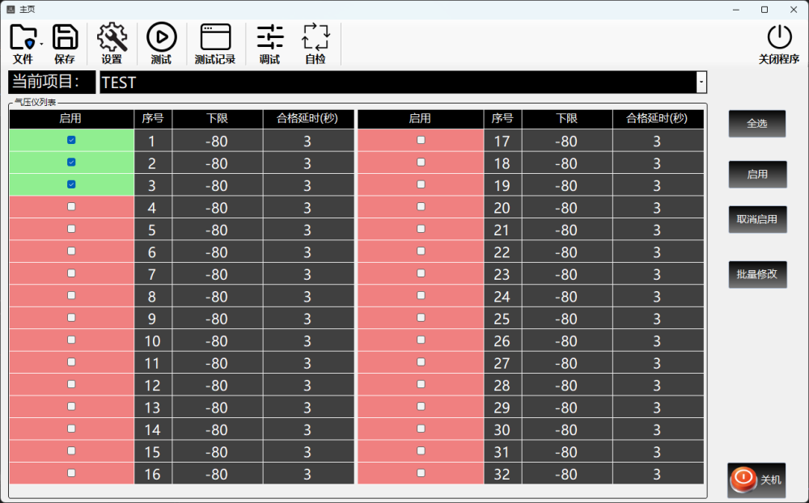
Task: Open the 文件 file menu icon
Action: coord(23,38)
